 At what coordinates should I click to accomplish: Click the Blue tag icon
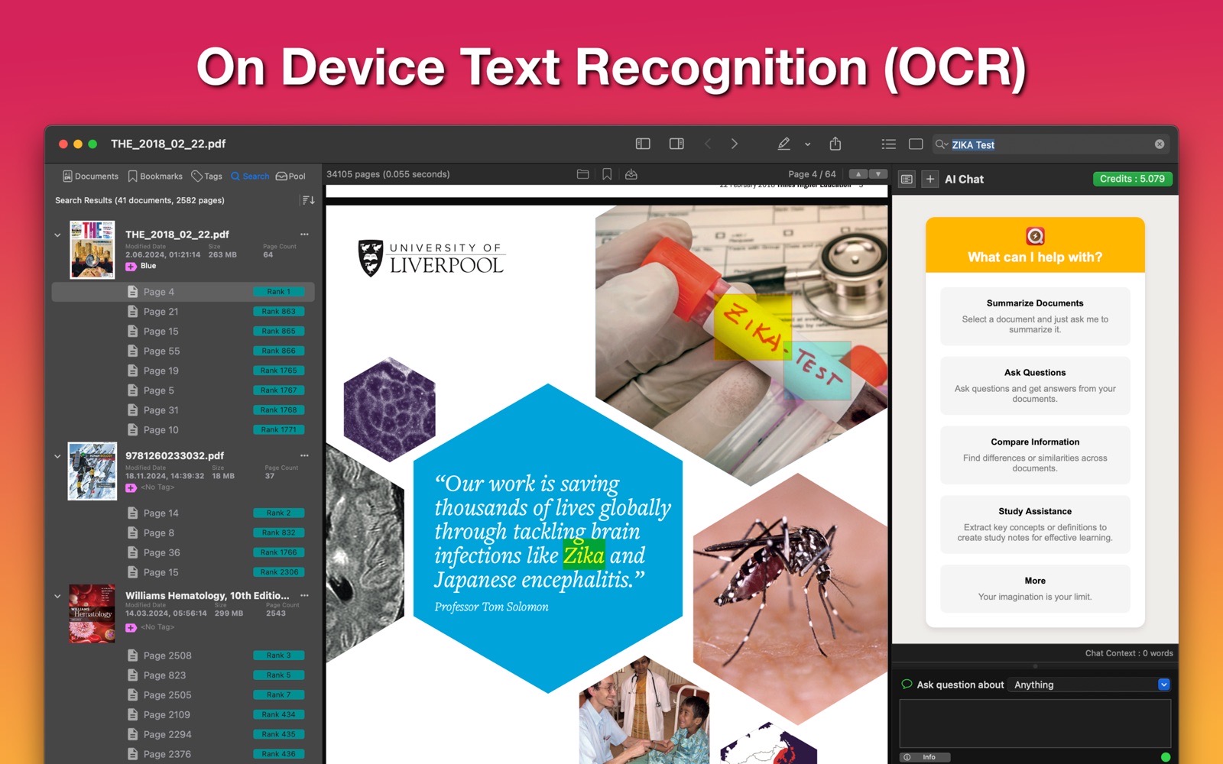pyautogui.click(x=131, y=267)
